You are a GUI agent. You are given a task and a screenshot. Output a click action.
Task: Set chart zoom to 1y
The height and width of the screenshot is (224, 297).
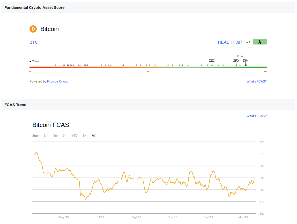pyautogui.click(x=84, y=136)
